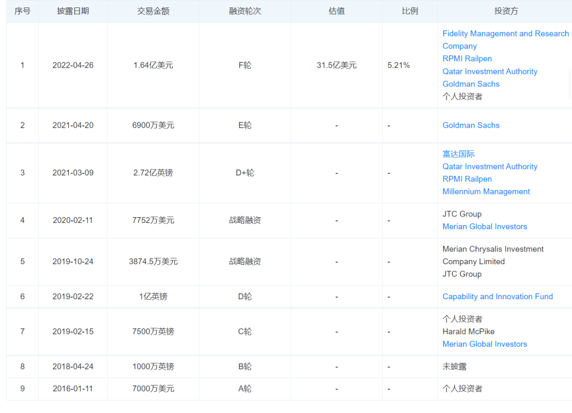Select the amount 1亿英镑

pos(153,297)
